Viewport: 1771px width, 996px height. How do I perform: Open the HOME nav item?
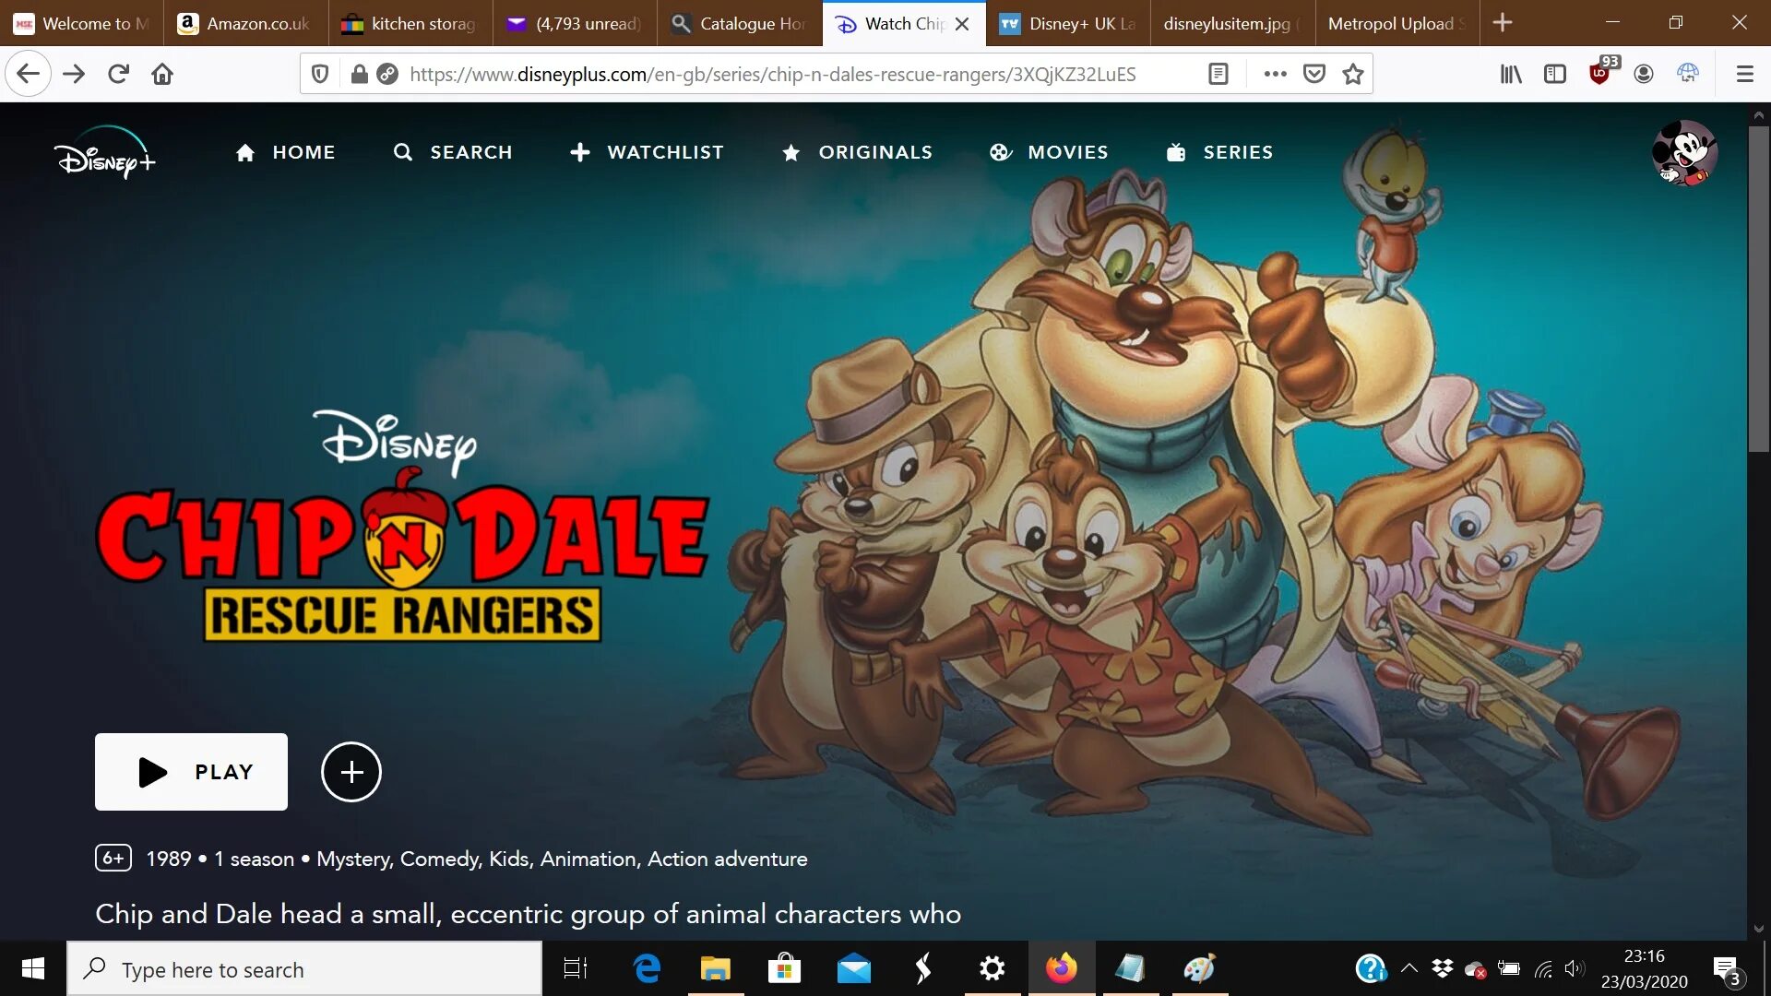point(285,152)
